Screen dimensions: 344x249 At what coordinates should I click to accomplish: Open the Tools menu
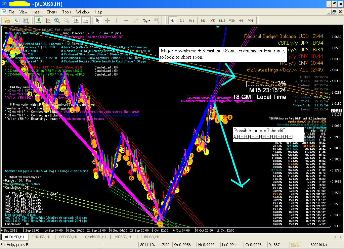67,12
